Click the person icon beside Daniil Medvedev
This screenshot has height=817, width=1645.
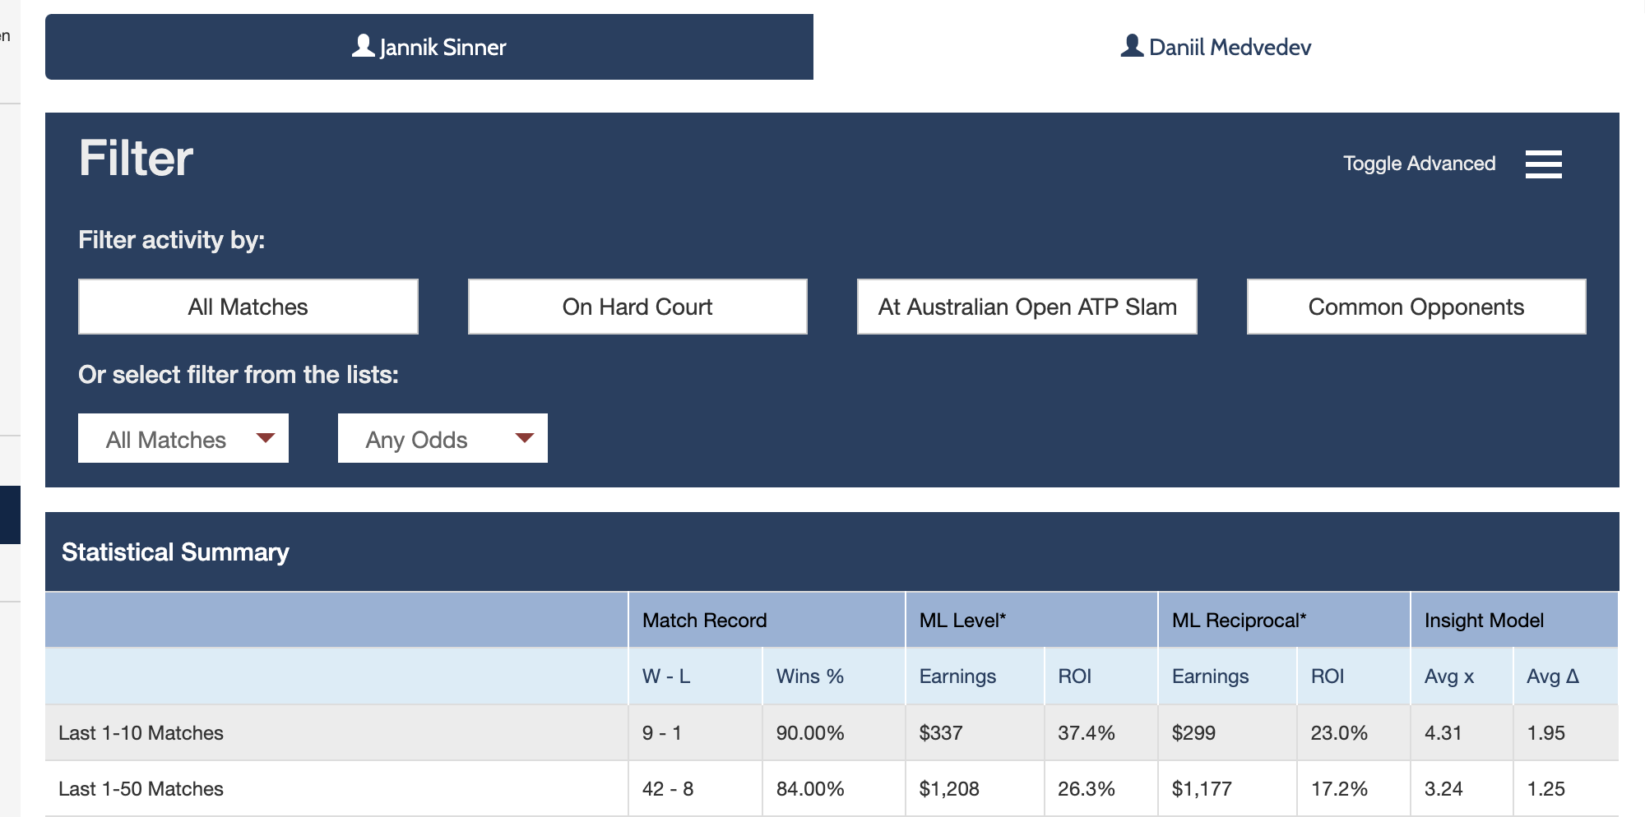[x=1132, y=46]
